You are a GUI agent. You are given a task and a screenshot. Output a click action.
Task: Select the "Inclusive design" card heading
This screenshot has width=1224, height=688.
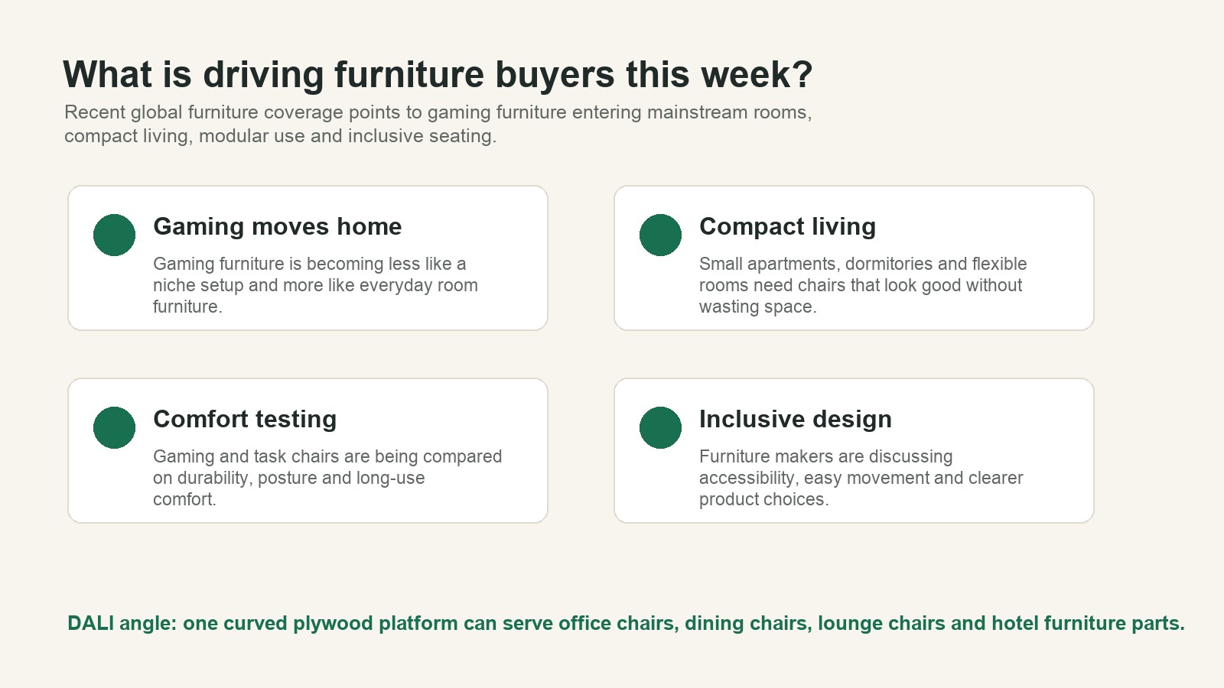tap(796, 420)
